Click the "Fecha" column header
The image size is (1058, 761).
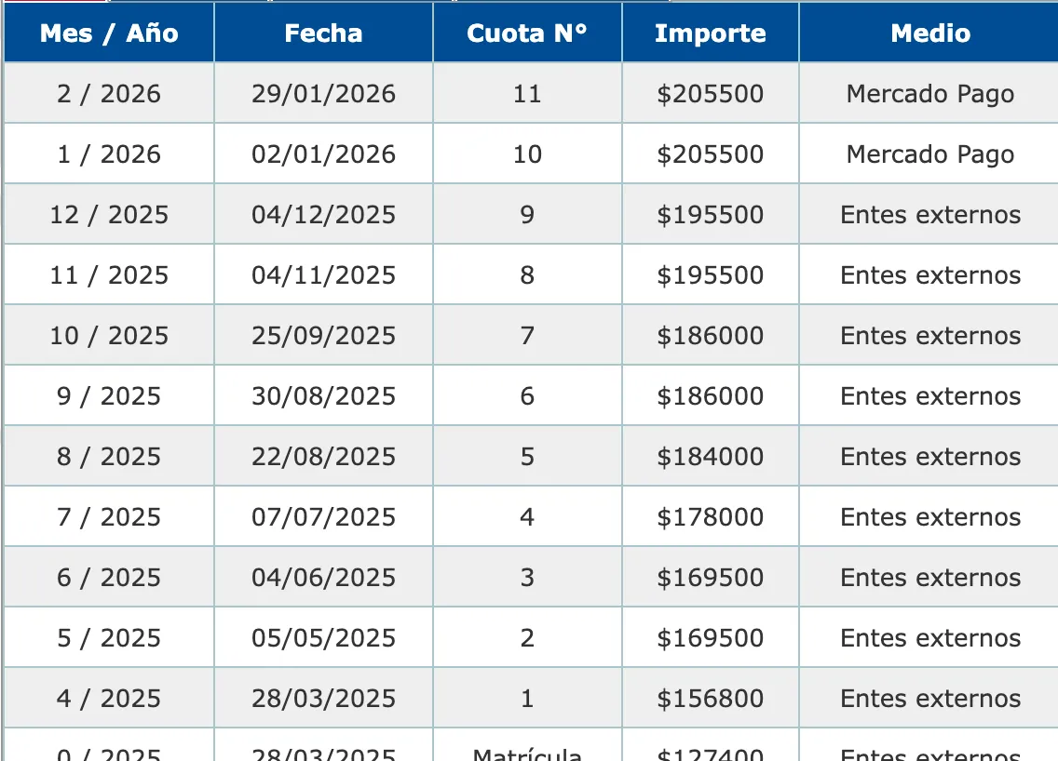[323, 33]
